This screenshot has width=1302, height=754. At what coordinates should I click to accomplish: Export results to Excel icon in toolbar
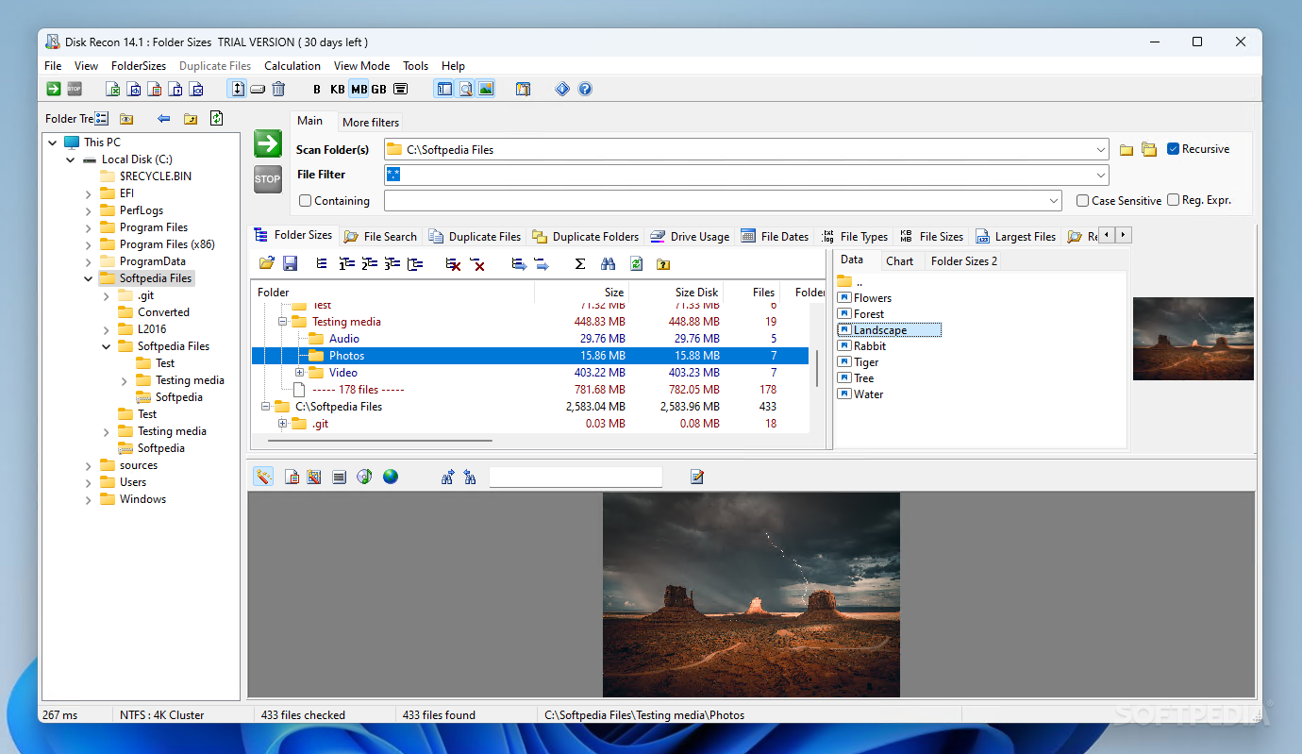coord(113,89)
